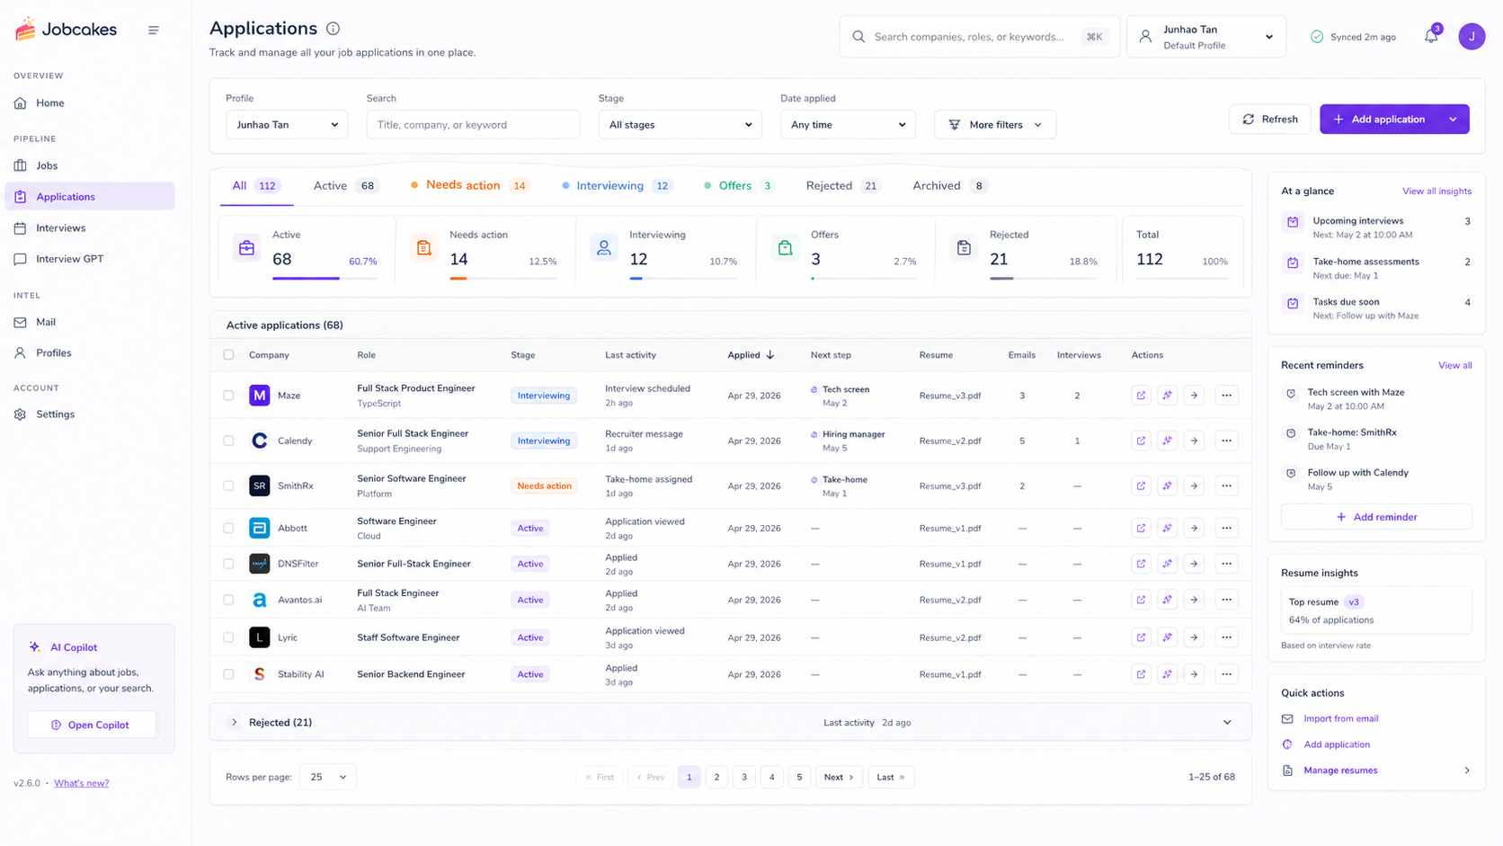
Task: Open more options for Stability AI row
Action: (1226, 674)
